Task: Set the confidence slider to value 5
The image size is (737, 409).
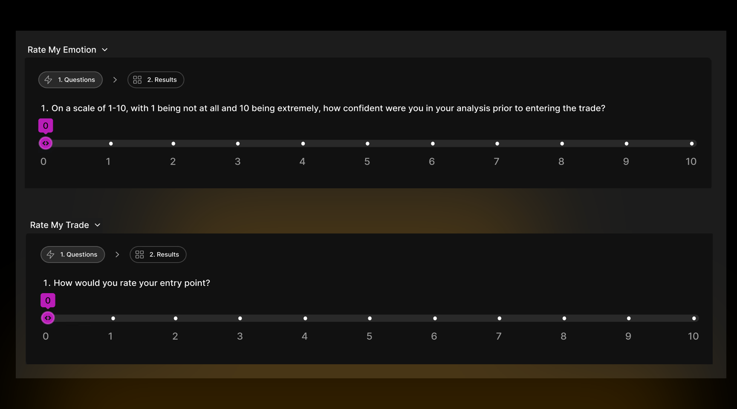Action: pos(367,144)
